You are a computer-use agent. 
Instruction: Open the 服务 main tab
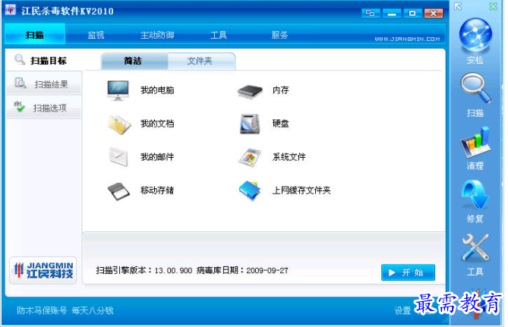tap(279, 35)
